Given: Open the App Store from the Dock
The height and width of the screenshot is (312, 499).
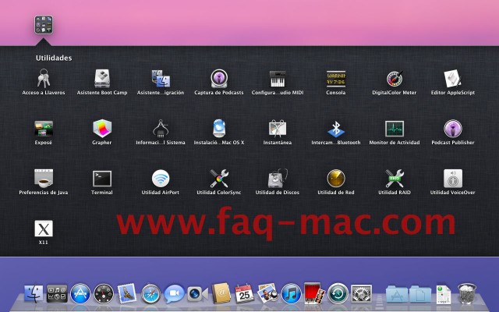Looking at the screenshot, I should 80,293.
